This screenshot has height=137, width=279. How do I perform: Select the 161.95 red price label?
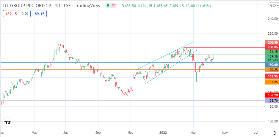click(272, 76)
